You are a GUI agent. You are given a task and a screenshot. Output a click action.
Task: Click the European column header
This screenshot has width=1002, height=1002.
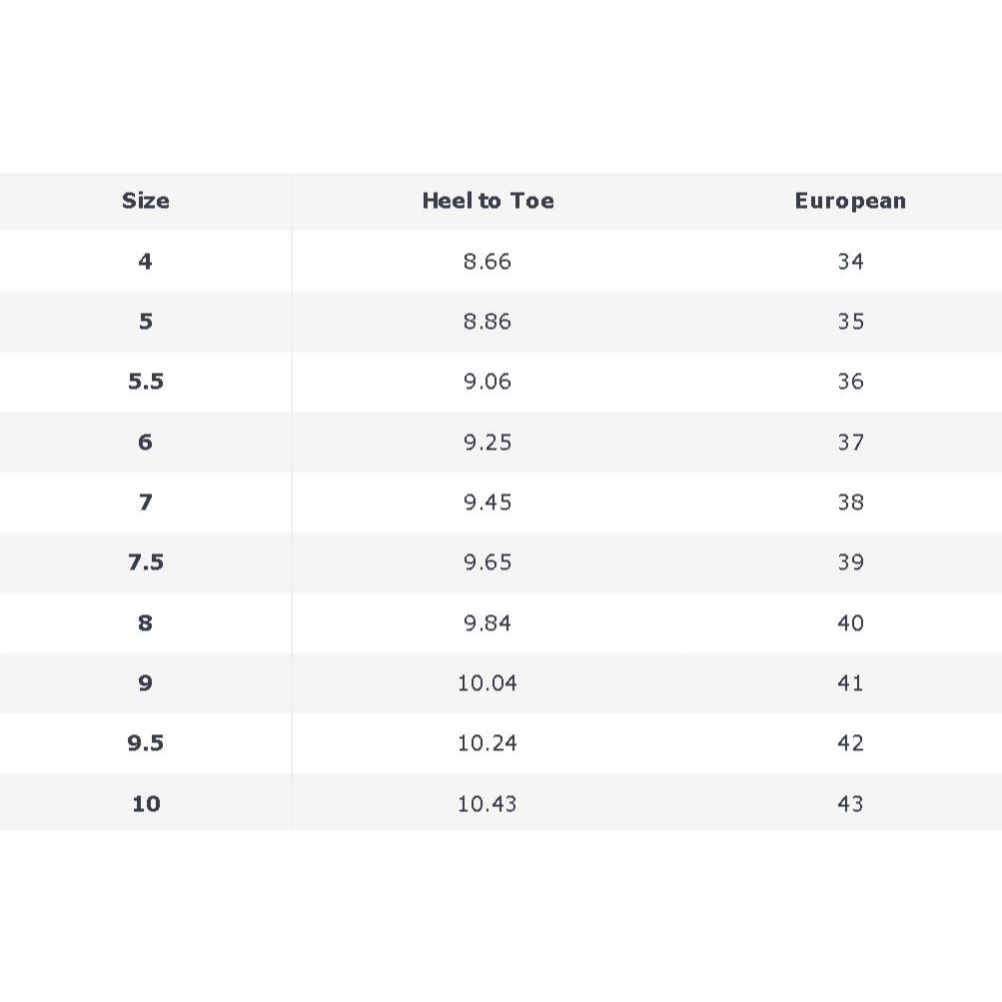click(x=850, y=201)
